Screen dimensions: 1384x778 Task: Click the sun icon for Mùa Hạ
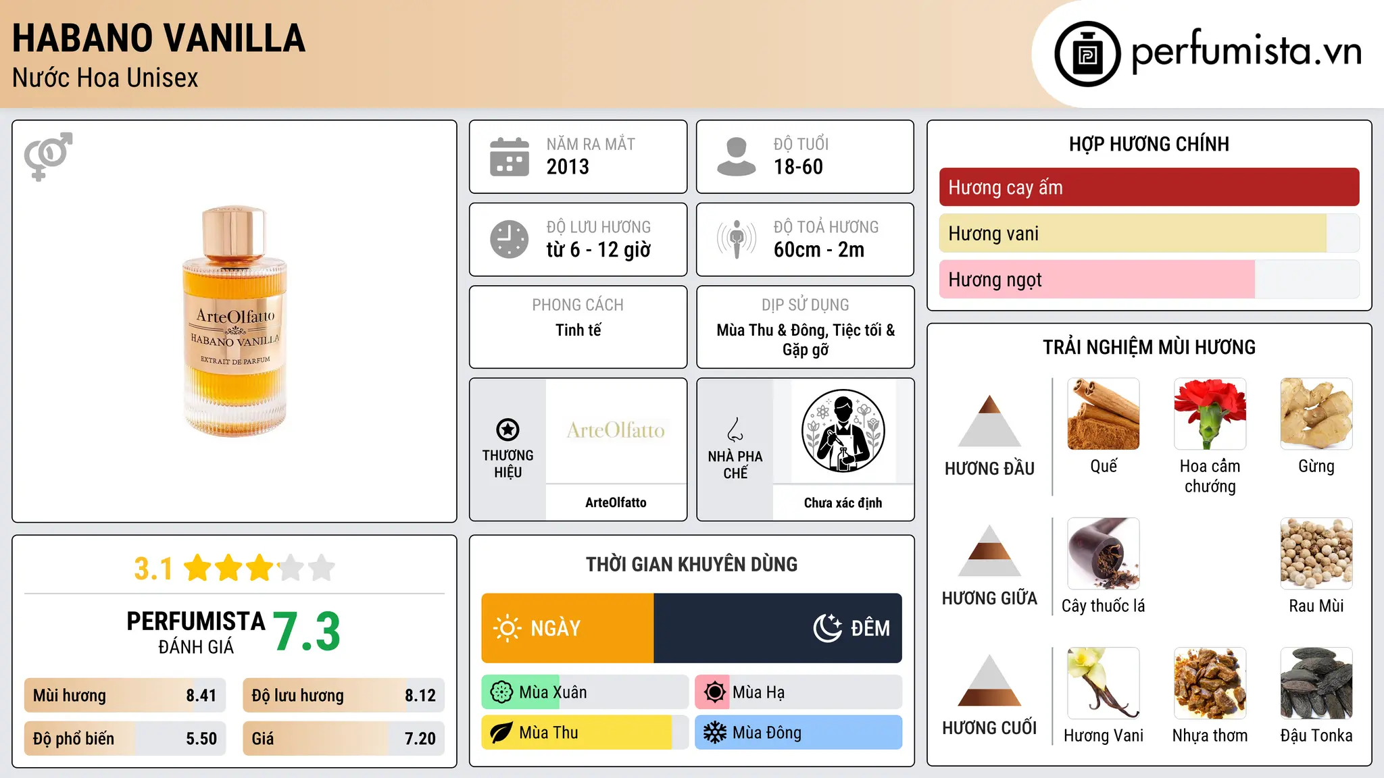pyautogui.click(x=714, y=692)
